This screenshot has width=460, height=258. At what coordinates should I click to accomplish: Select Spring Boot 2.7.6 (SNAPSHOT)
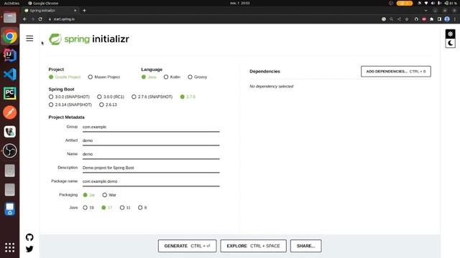tap(152, 97)
